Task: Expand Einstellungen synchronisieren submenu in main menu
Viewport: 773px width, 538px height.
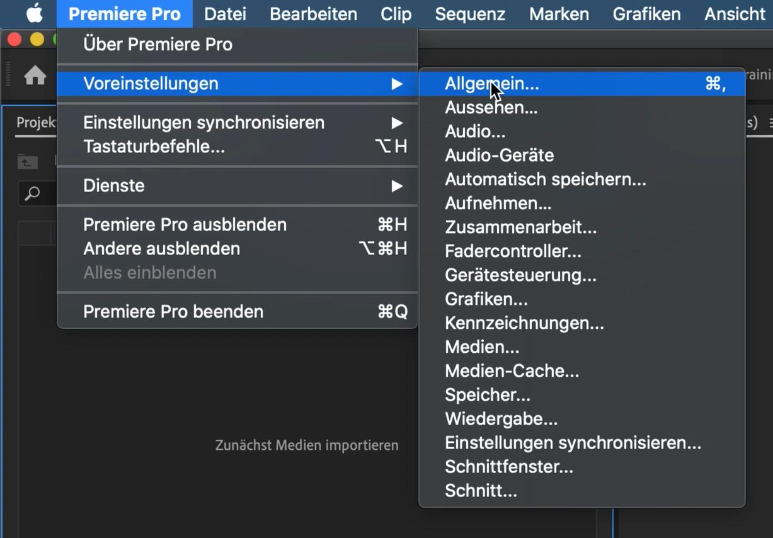Action: click(396, 123)
